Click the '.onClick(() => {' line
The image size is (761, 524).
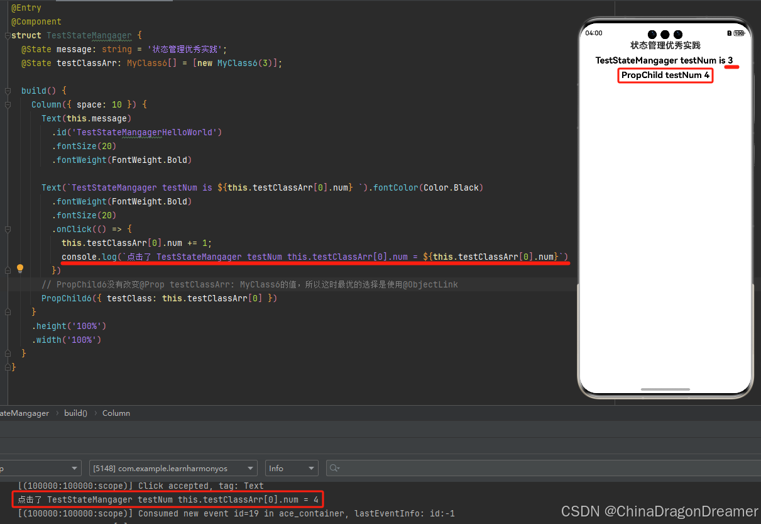pos(92,229)
